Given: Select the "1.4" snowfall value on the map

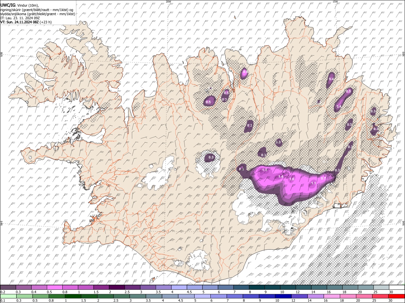Looking at the screenshot, I should click(281, 176).
